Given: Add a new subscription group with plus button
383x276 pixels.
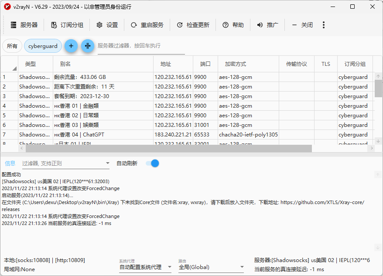Looking at the screenshot, I should point(71,46).
